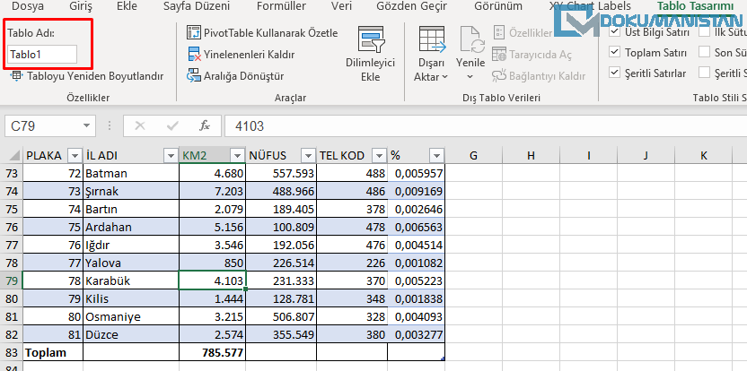Click the cell containing Düzce
Image resolution: width=747 pixels, height=371 pixels.
pyautogui.click(x=131, y=335)
